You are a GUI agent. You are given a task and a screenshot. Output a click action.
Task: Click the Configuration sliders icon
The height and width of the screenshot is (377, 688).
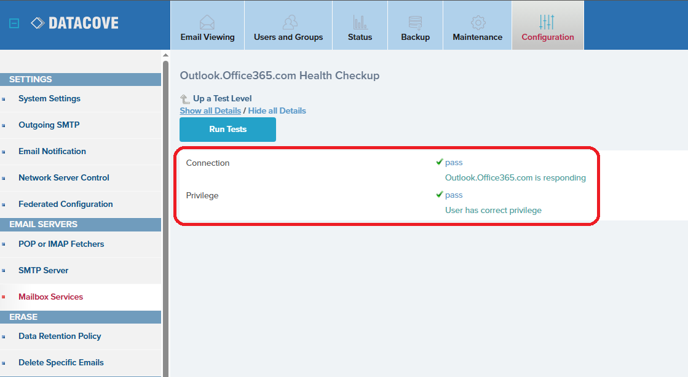pyautogui.click(x=547, y=22)
